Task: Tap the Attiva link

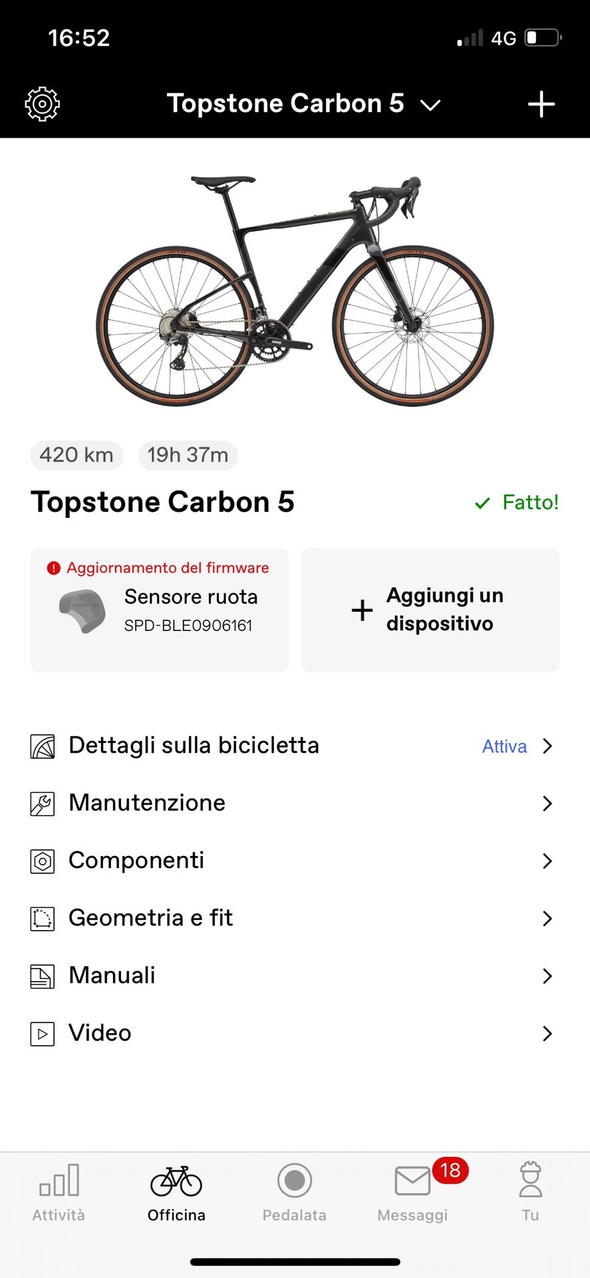Action: (x=504, y=746)
